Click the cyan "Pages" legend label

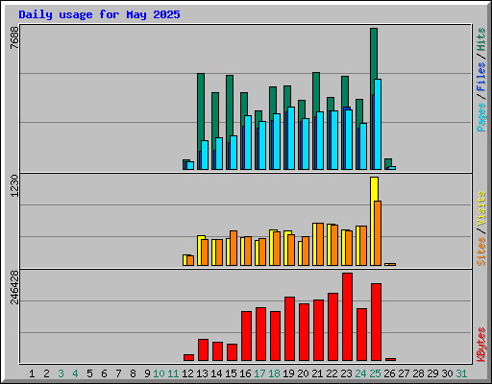click(481, 117)
